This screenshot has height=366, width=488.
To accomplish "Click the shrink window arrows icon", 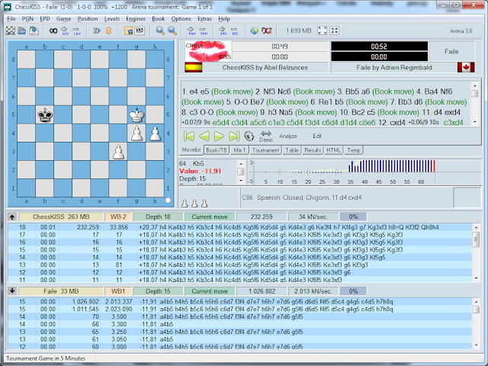I will pyautogui.click(x=335, y=30).
